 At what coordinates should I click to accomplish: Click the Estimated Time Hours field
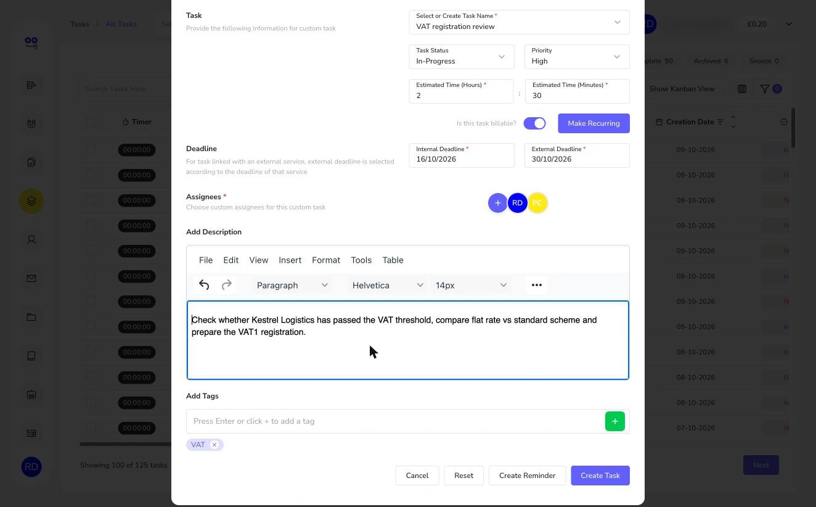(461, 91)
